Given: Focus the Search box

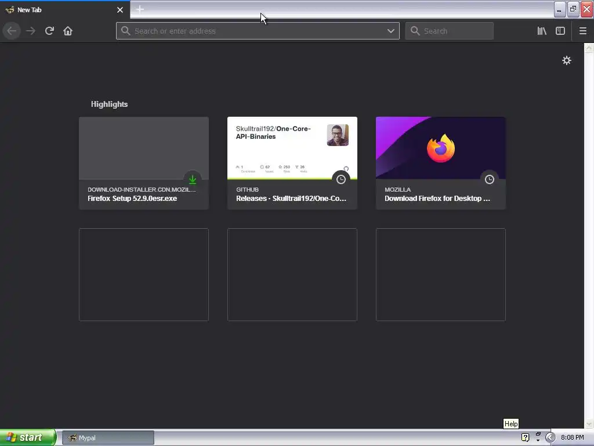Looking at the screenshot, I should [450, 31].
